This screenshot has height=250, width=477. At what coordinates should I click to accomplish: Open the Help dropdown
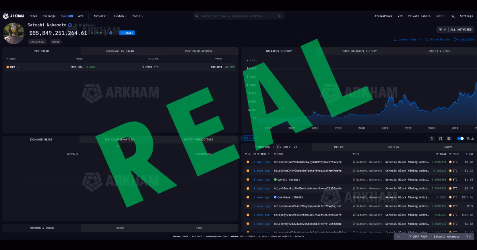pyautogui.click(x=440, y=16)
